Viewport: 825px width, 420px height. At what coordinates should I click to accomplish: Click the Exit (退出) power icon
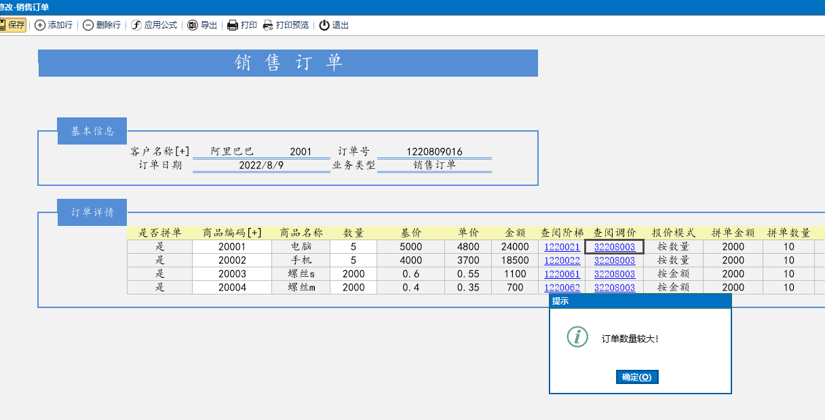[324, 25]
